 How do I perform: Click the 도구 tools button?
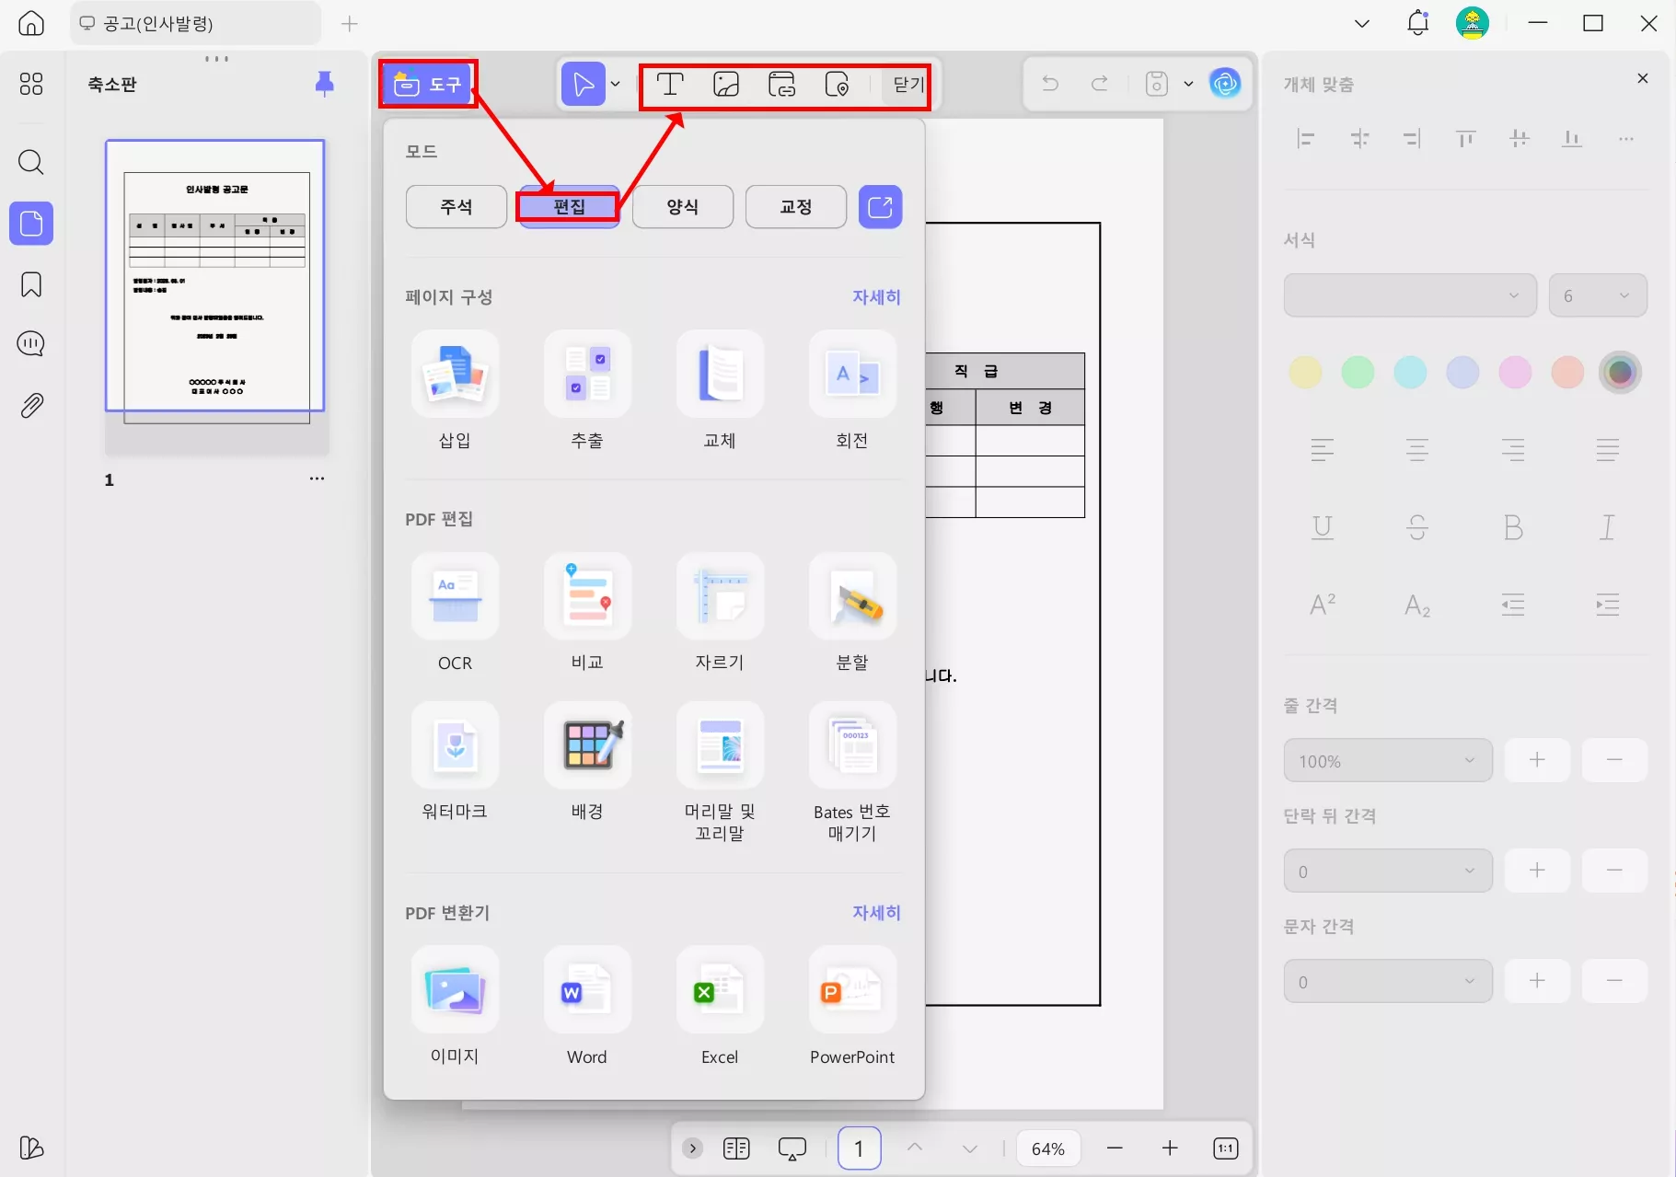pos(428,85)
